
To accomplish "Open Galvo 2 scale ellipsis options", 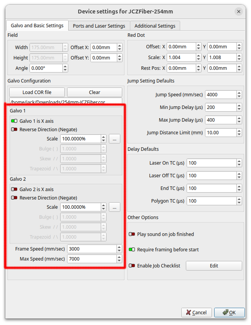I will tap(114, 207).
